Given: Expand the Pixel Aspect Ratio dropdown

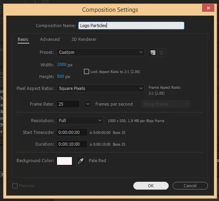Looking at the screenshot, I should 100,88.
